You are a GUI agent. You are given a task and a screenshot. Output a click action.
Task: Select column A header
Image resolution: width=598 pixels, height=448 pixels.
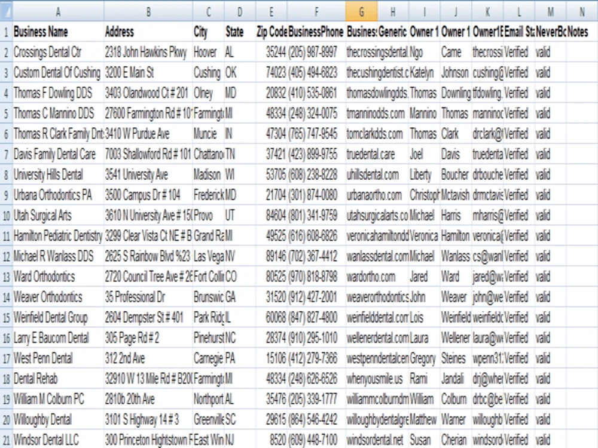58,11
